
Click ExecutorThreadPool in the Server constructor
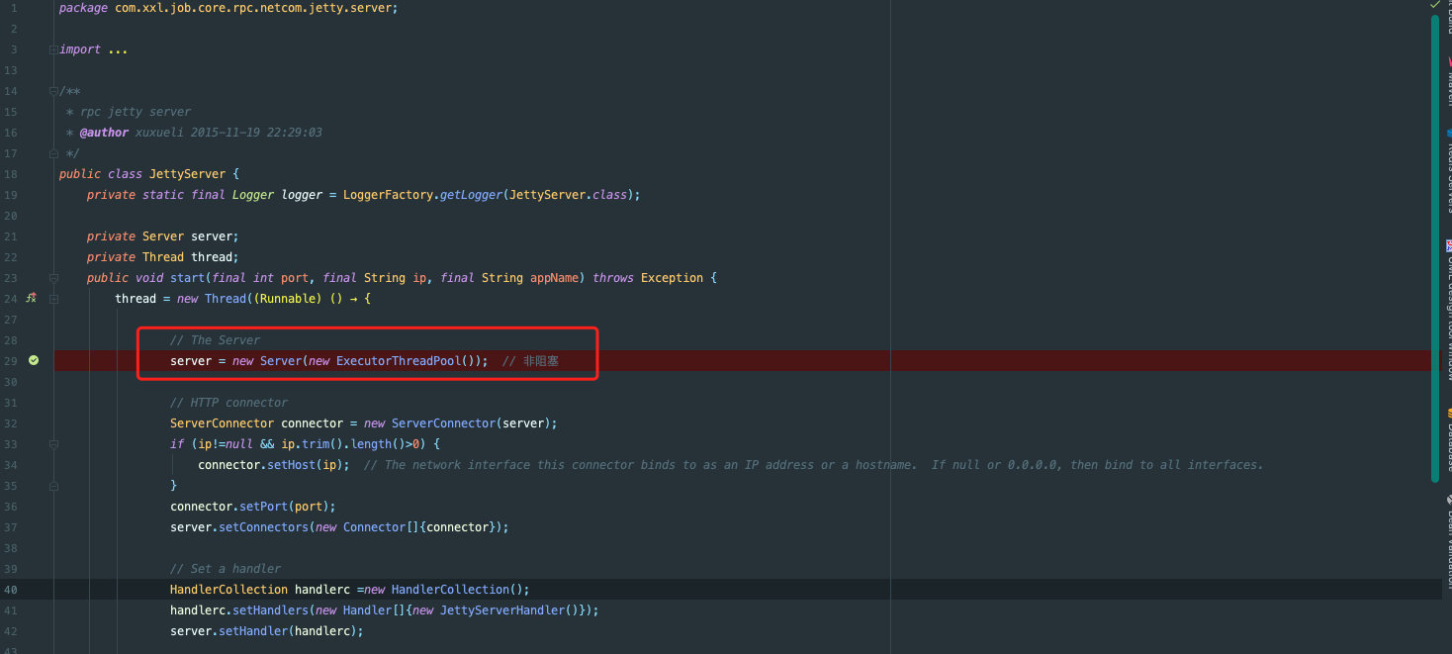coord(399,360)
